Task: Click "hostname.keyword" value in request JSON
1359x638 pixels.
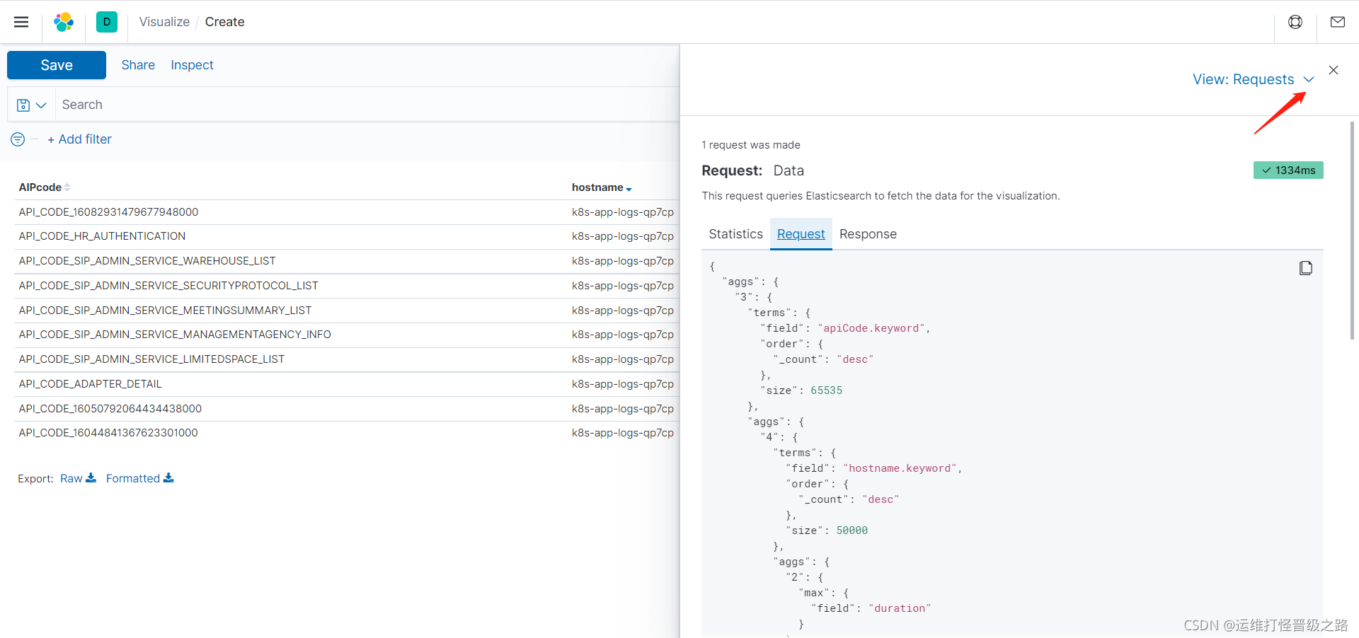Action: click(x=900, y=468)
